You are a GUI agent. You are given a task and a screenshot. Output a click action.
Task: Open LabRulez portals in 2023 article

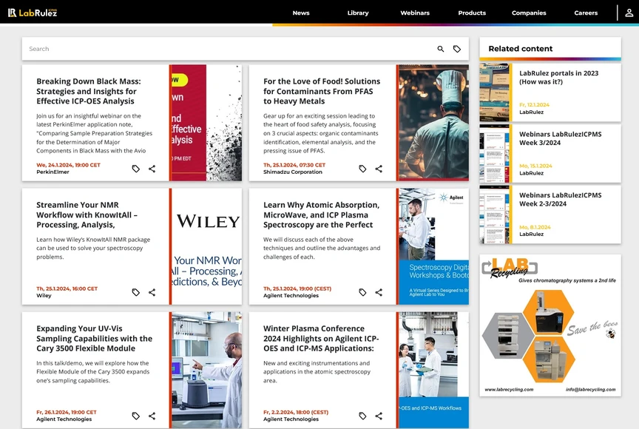tap(558, 78)
